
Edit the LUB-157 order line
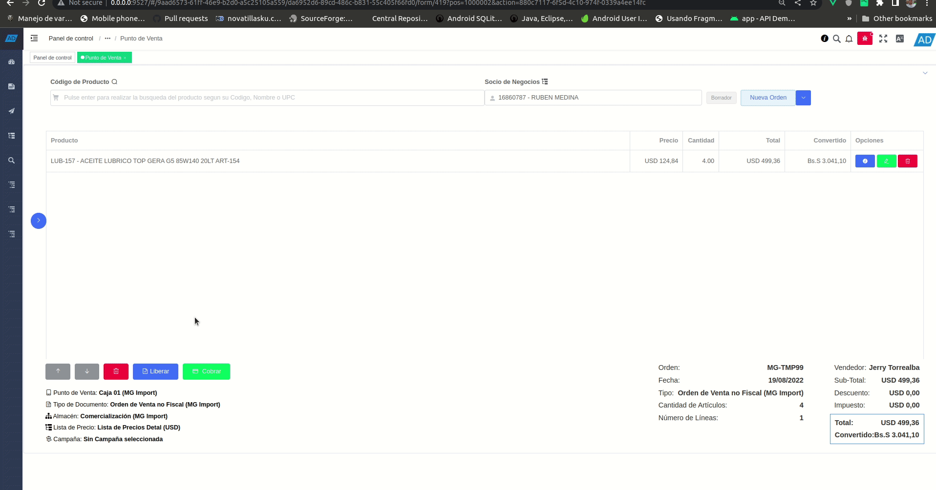(x=886, y=161)
